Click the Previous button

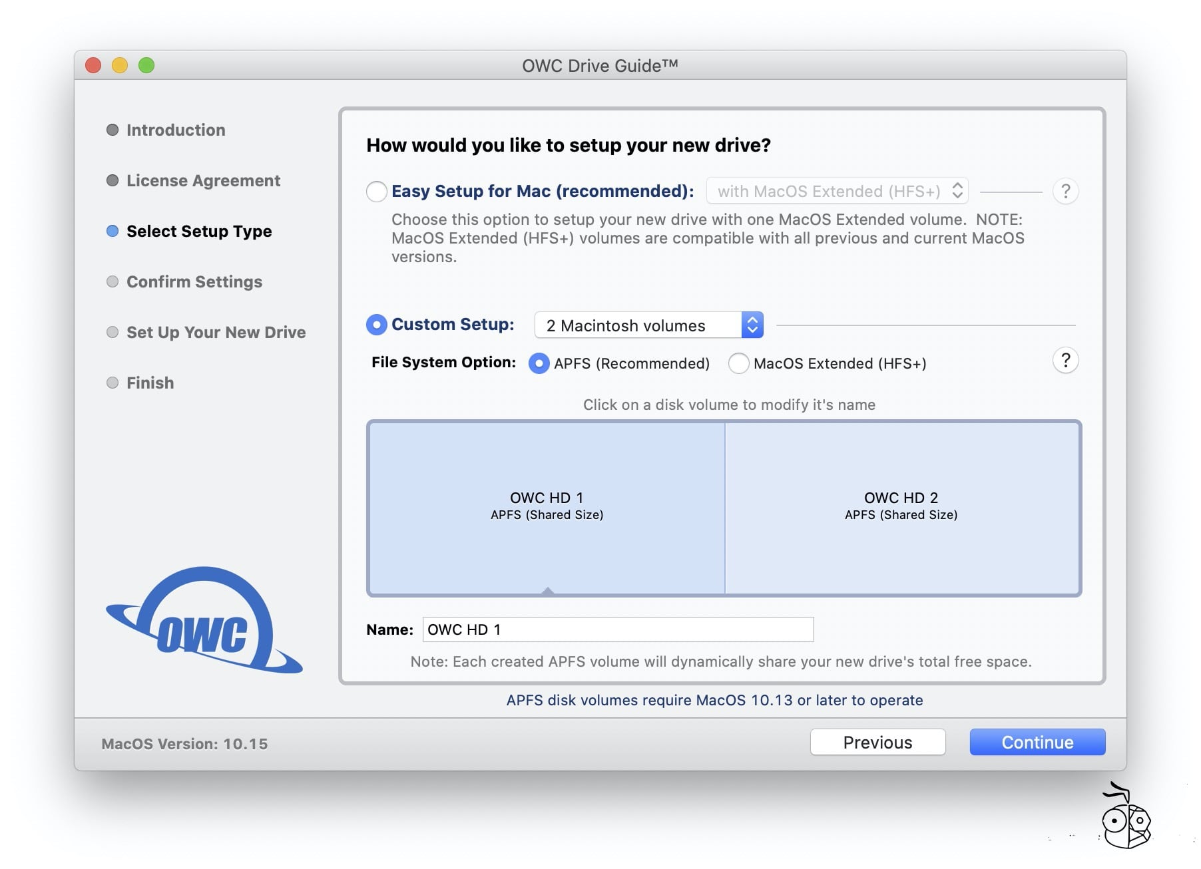[877, 742]
